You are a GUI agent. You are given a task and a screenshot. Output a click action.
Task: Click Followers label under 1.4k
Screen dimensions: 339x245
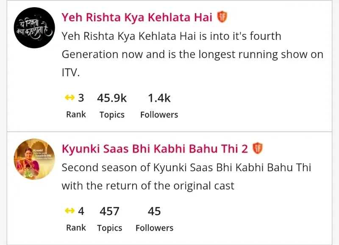point(159,115)
